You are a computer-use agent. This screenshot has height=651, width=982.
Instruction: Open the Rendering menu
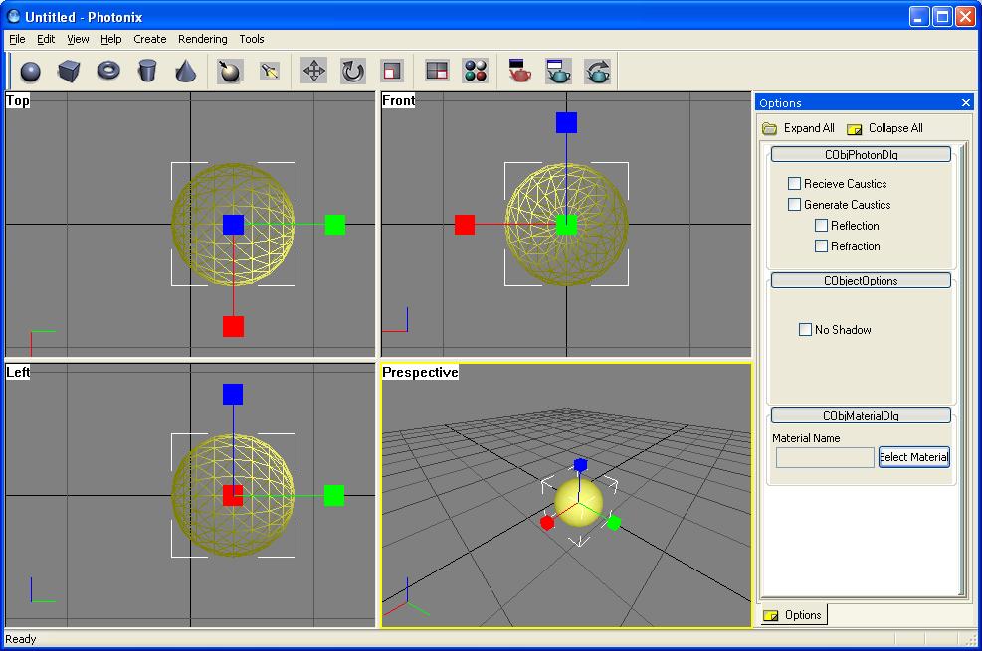tap(202, 39)
